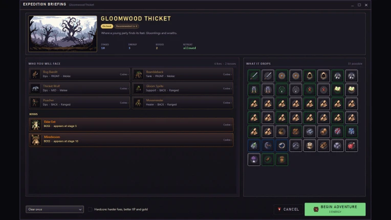Open Codex entry for Mossmender
Viewport: 391px width, 220px height.
coord(227,103)
